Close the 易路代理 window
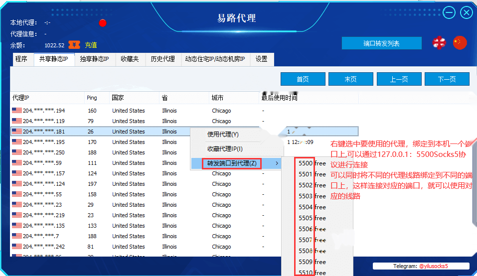Image resolution: width=477 pixels, height=276 pixels. 467,13
